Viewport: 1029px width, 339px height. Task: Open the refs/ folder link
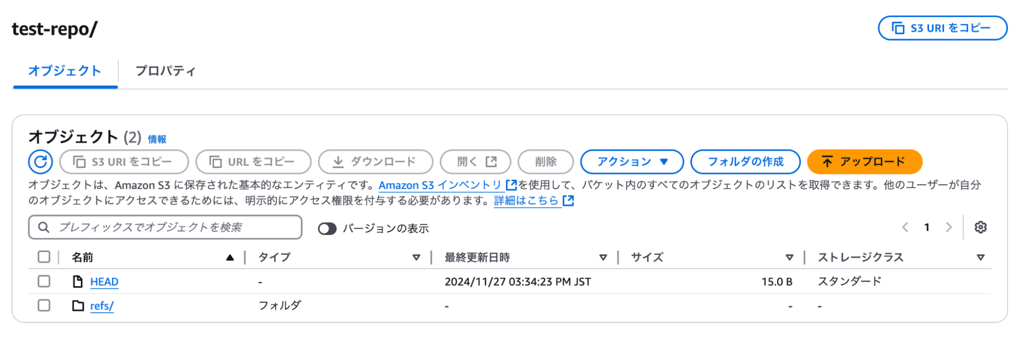pyautogui.click(x=101, y=306)
